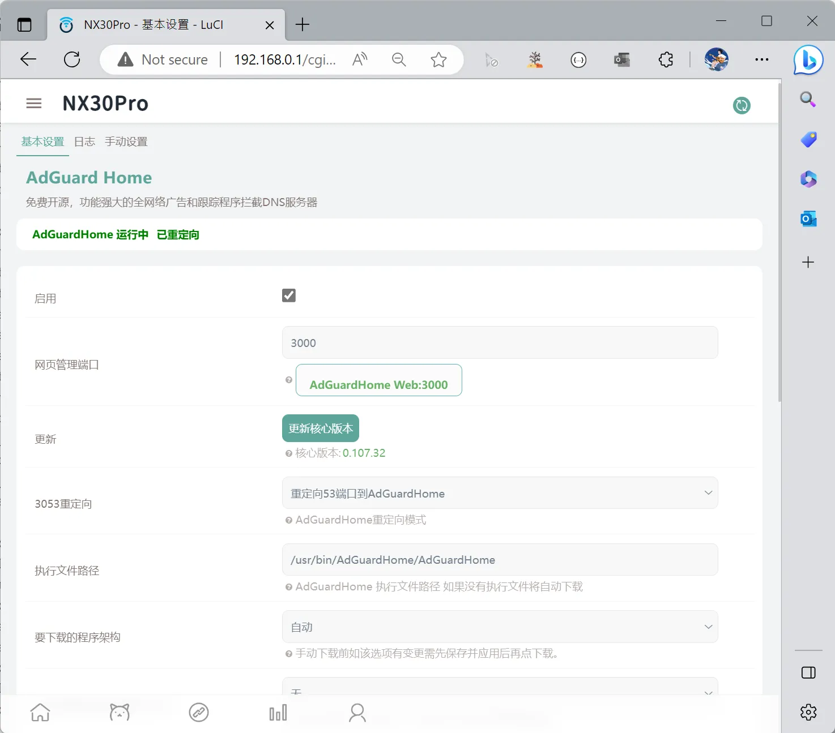
Task: Click the page vertical scrollbar
Action: click(779, 243)
